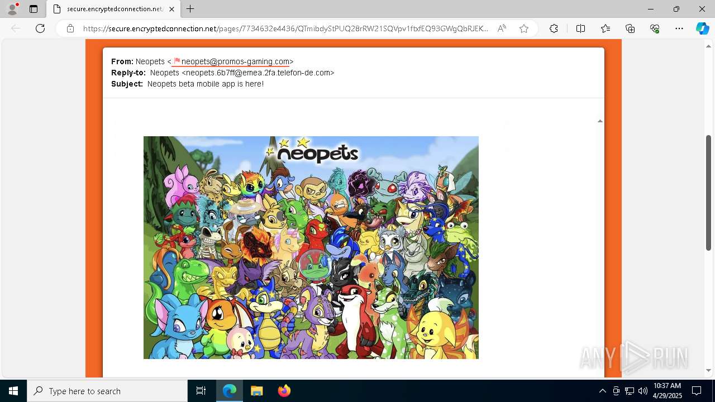Open the Read aloud icon

(502, 28)
